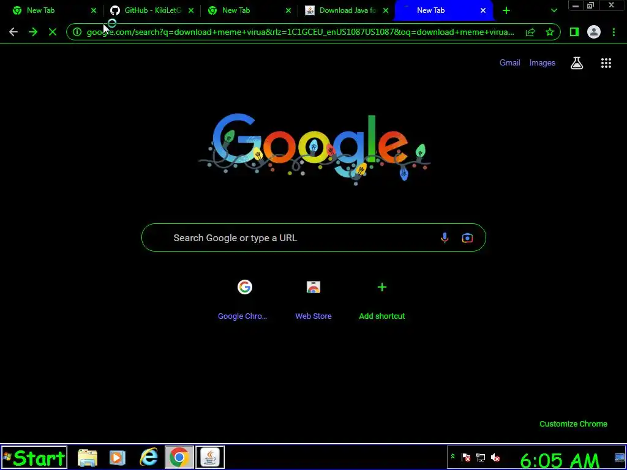Open network status tray icon
627x470 pixels.
click(481, 457)
